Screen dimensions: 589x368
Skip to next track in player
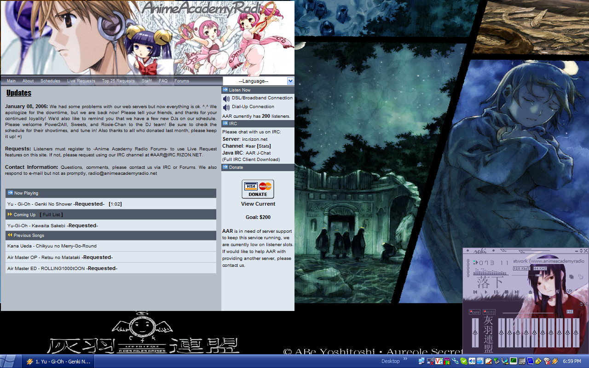click(516, 292)
